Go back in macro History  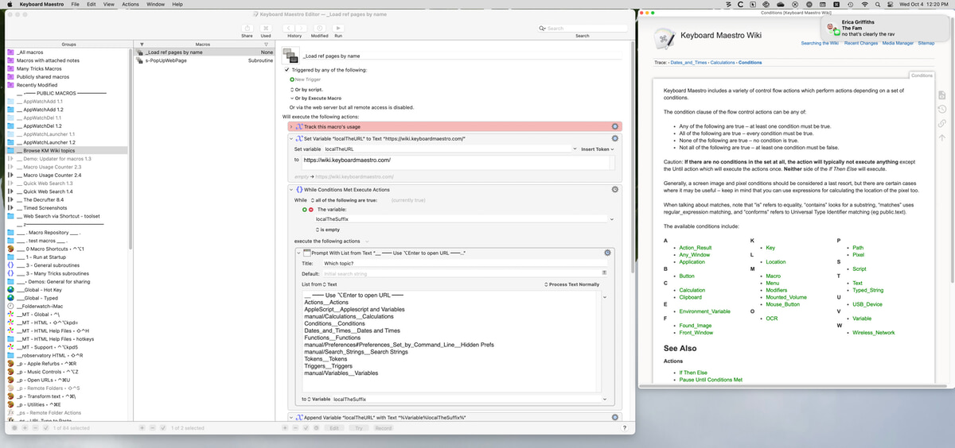coord(288,28)
